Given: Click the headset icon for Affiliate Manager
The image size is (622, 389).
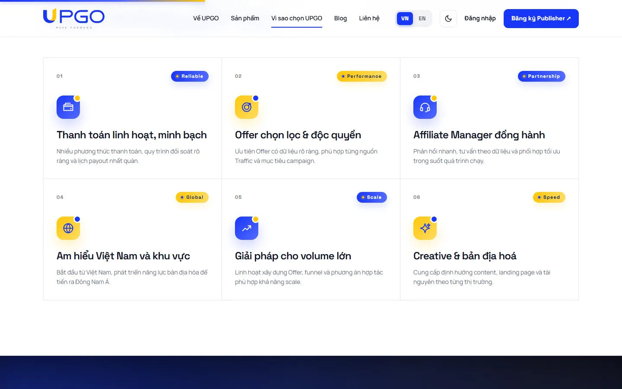Looking at the screenshot, I should [425, 107].
